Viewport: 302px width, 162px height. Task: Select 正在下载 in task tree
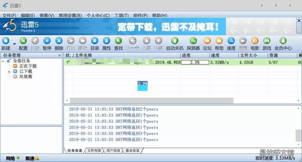(28, 66)
